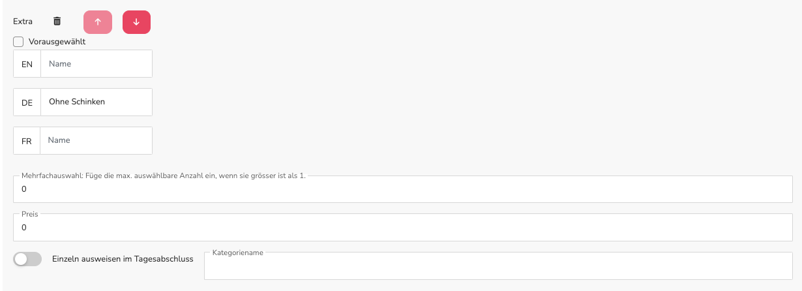Click the Einzeln ausweisen im Tagesabschluss label
The width and height of the screenshot is (802, 291).
pyautogui.click(x=123, y=259)
